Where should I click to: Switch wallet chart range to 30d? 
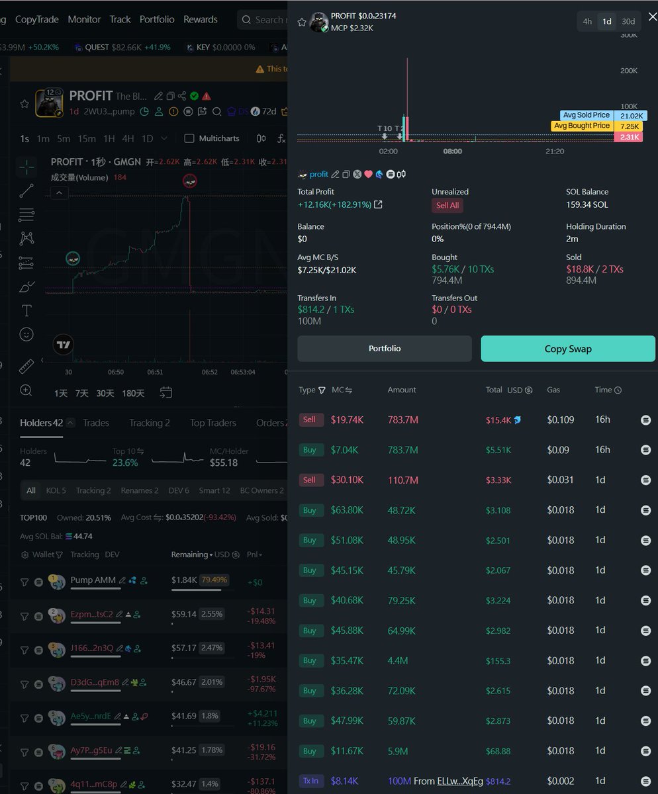[628, 21]
